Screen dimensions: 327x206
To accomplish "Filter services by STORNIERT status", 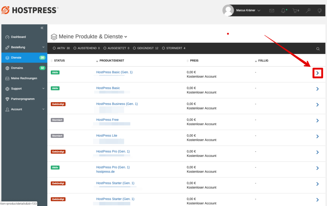I will (x=173, y=48).
